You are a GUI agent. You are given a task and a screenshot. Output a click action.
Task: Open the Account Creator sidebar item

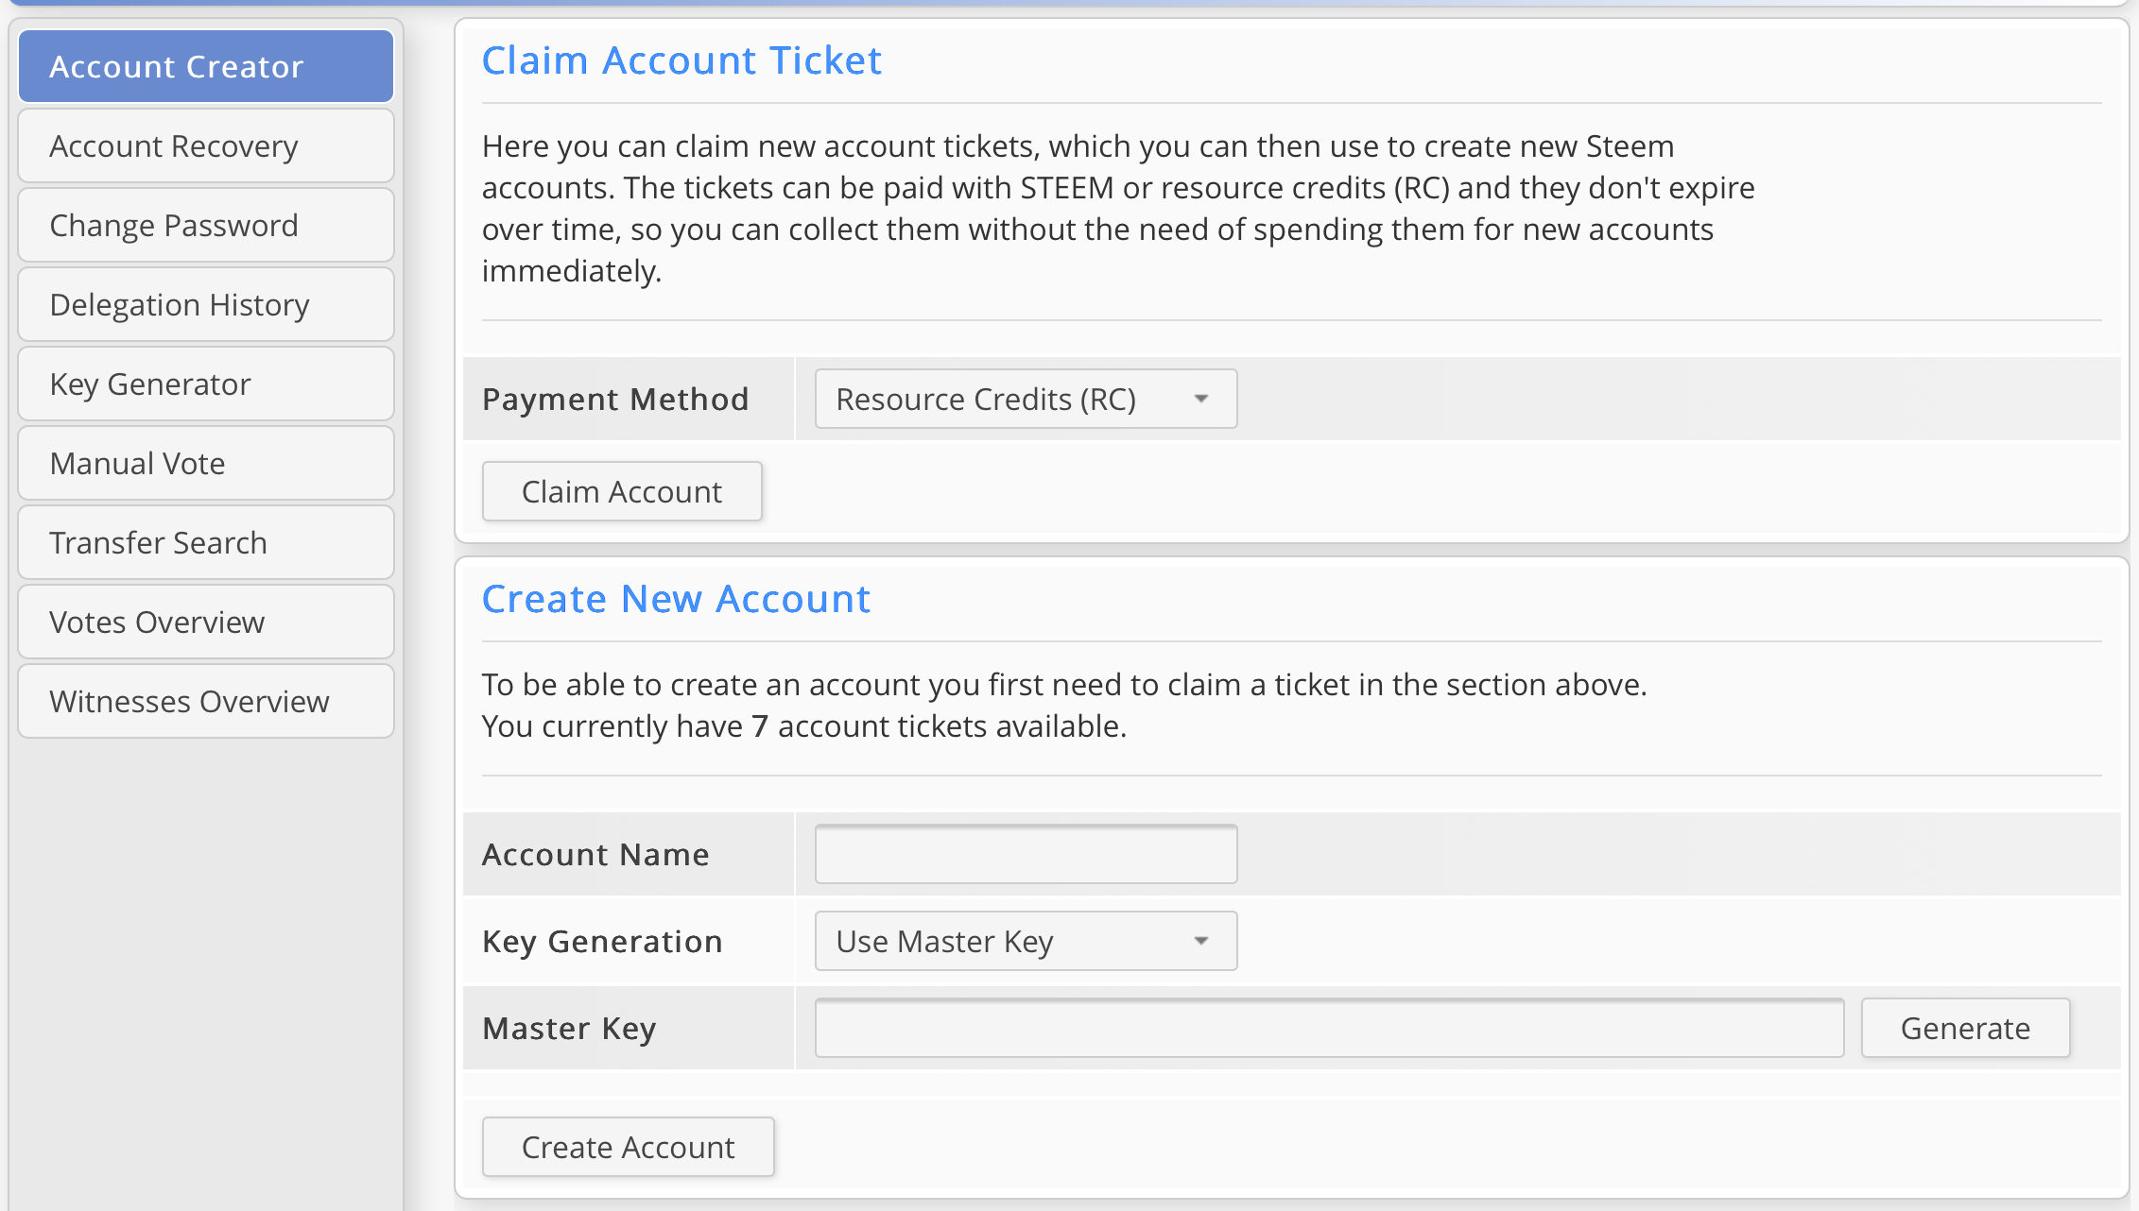[205, 66]
